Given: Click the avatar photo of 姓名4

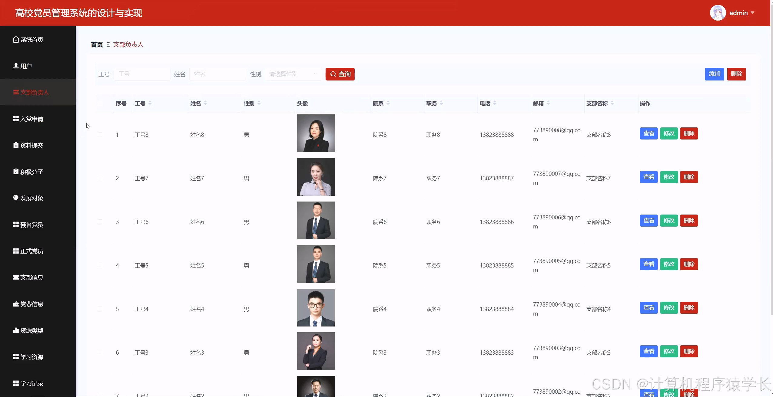Looking at the screenshot, I should [x=316, y=307].
